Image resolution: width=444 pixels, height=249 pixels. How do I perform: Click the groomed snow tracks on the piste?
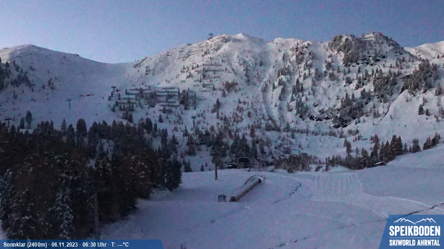(x=337, y=183)
